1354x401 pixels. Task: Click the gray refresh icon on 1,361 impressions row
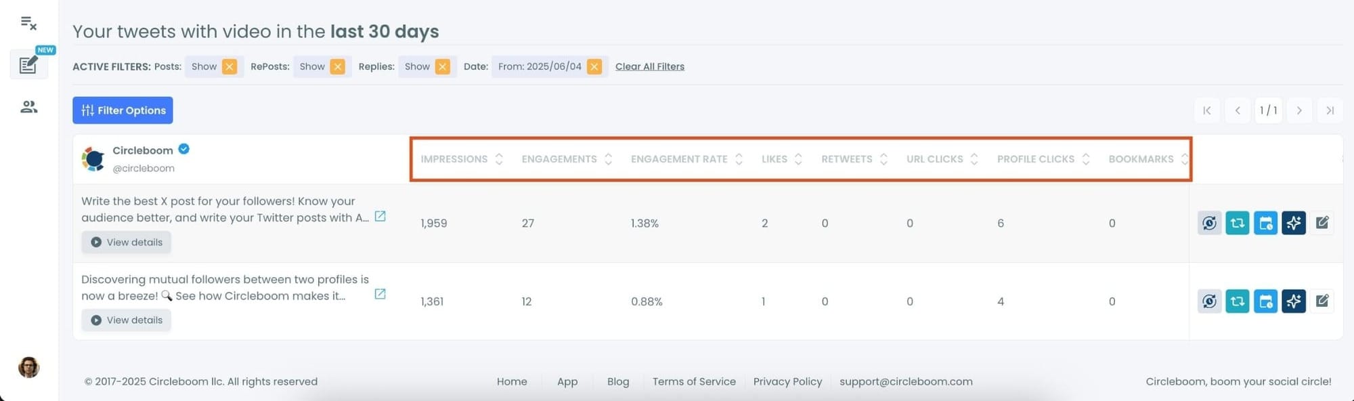point(1210,301)
